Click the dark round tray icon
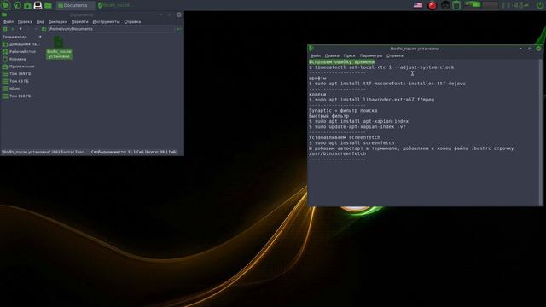The image size is (546, 307). 445,5
